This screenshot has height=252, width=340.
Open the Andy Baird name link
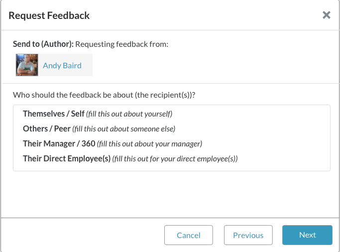(62, 65)
